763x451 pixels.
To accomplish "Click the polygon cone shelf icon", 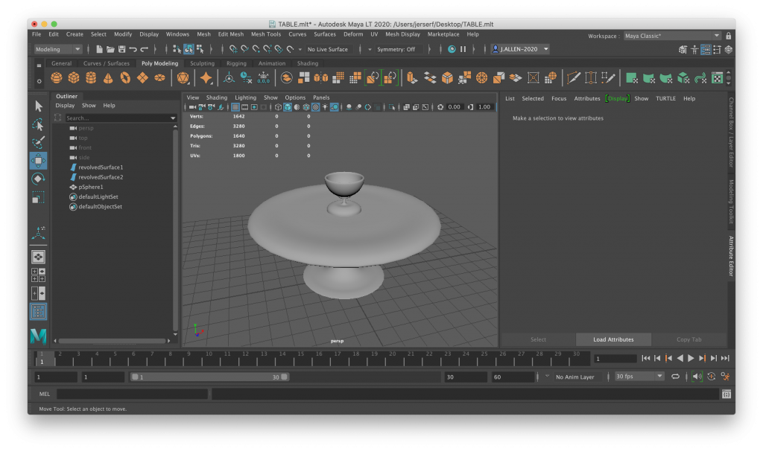I will tap(107, 77).
